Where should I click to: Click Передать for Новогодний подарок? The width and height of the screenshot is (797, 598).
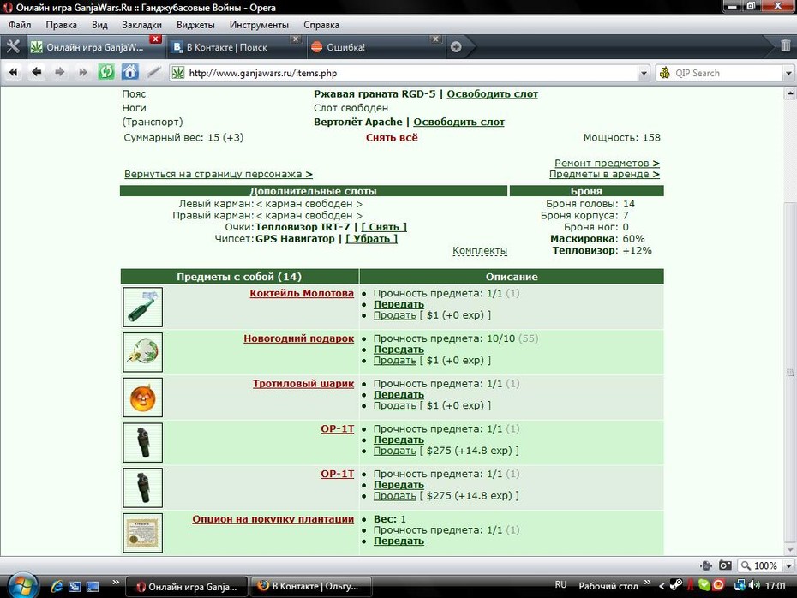[398, 350]
